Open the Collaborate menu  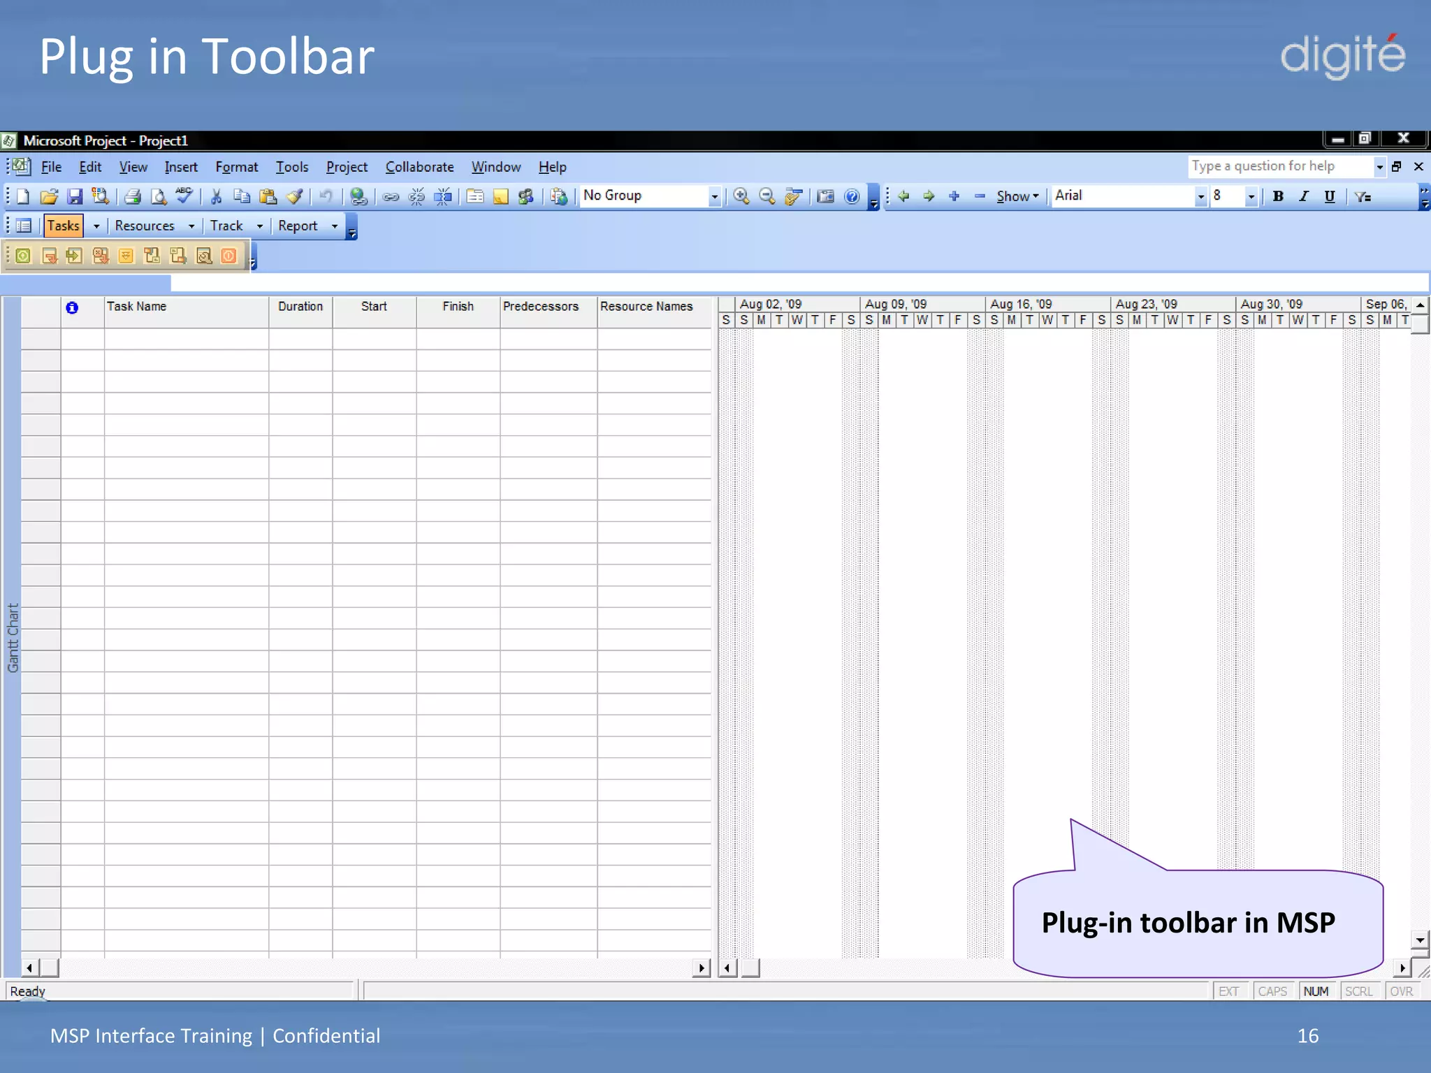tap(419, 167)
